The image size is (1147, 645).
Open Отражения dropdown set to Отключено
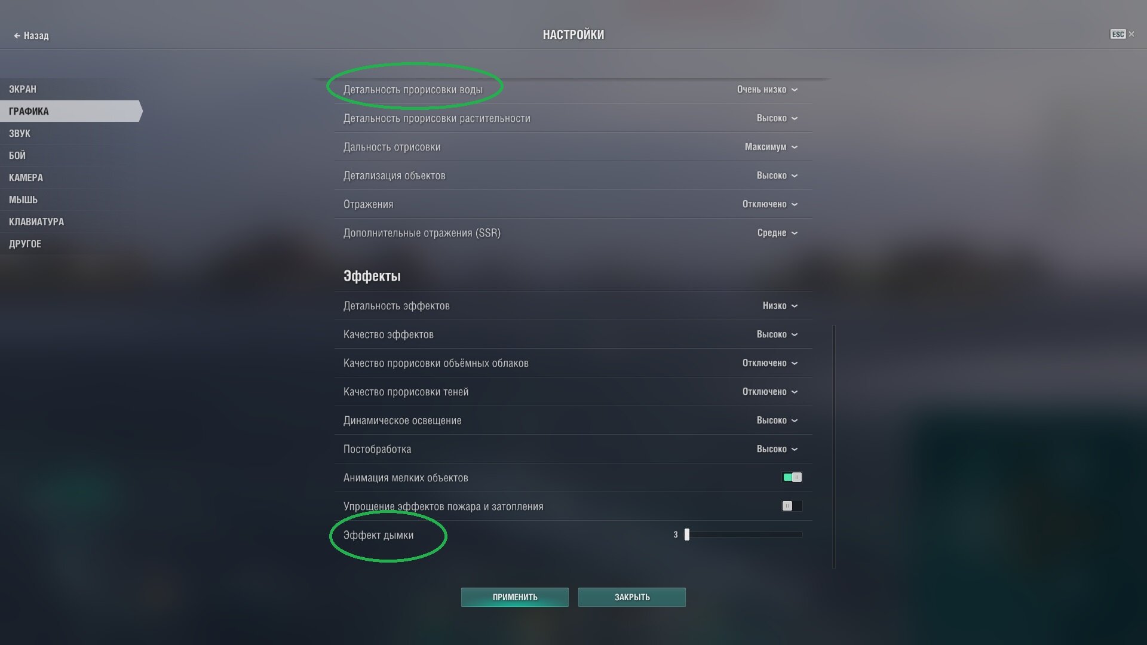769,204
